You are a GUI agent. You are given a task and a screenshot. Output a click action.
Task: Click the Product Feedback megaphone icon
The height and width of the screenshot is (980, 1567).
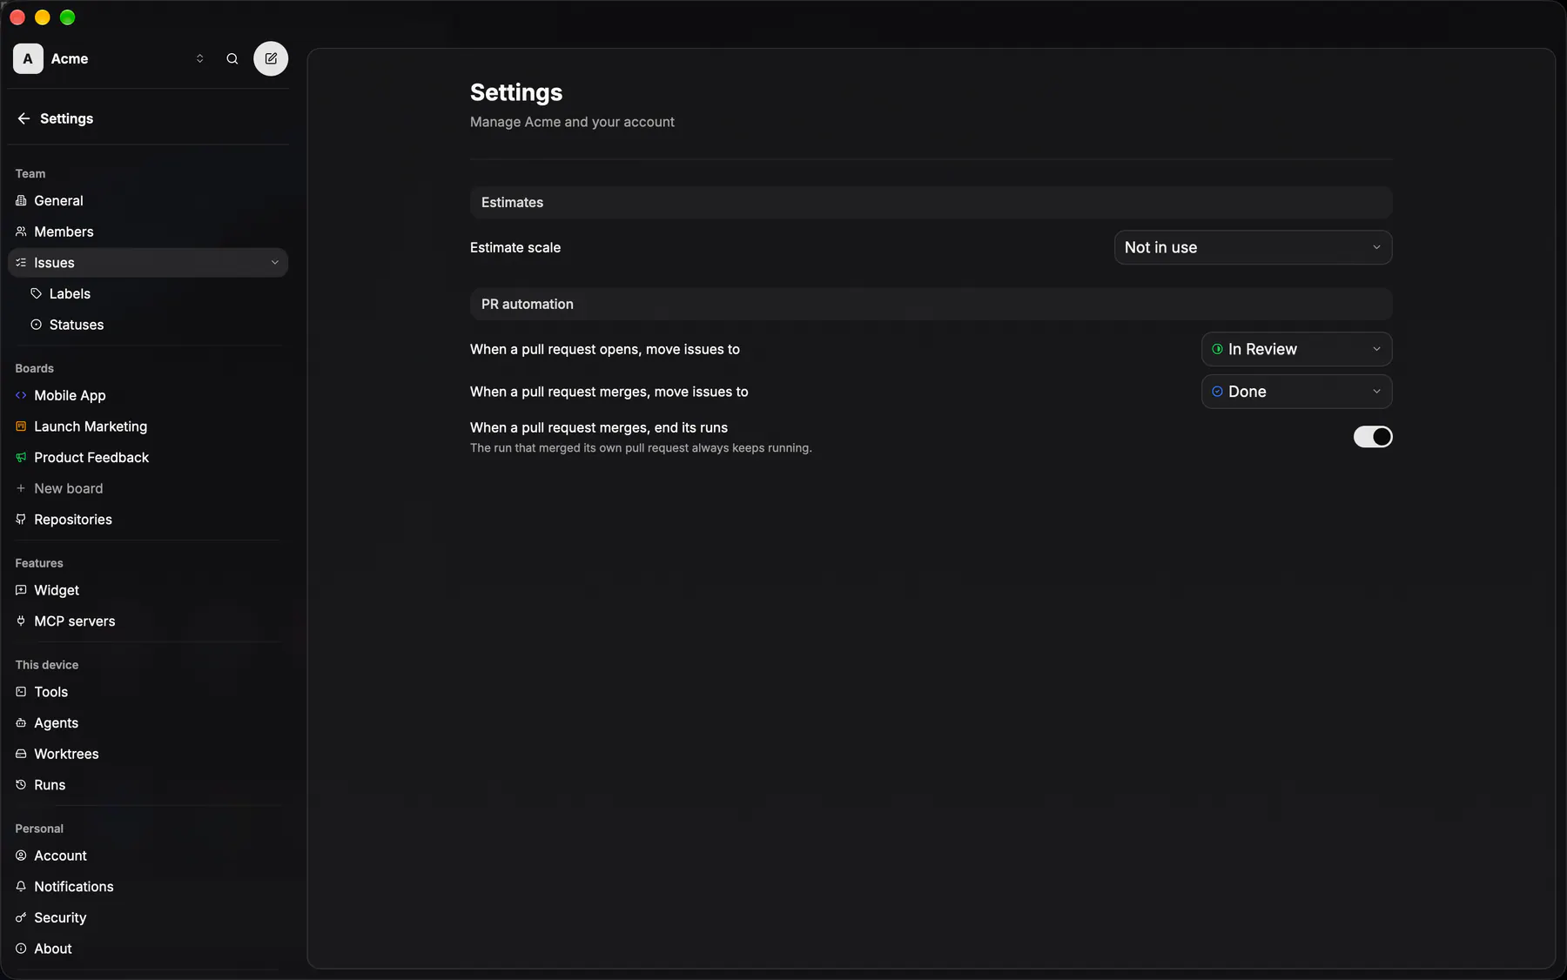pyautogui.click(x=21, y=457)
